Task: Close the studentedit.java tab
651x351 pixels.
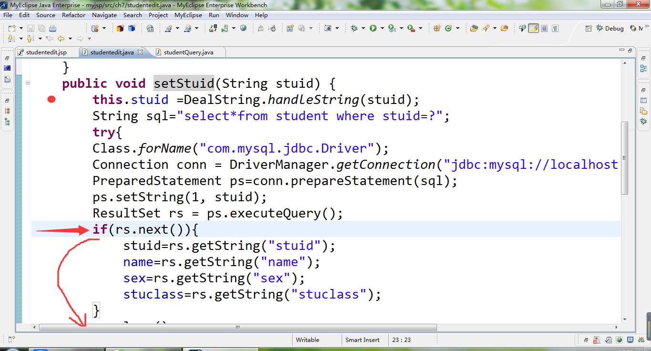Action: click(140, 52)
